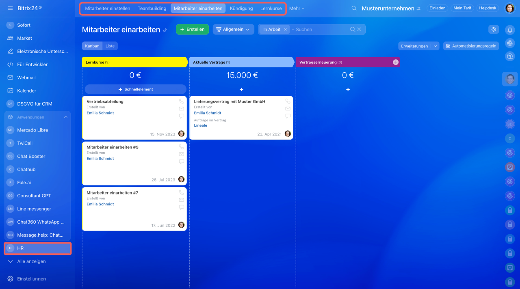Click the search field magnifier icon
520x289 pixels.
pyautogui.click(x=353, y=30)
